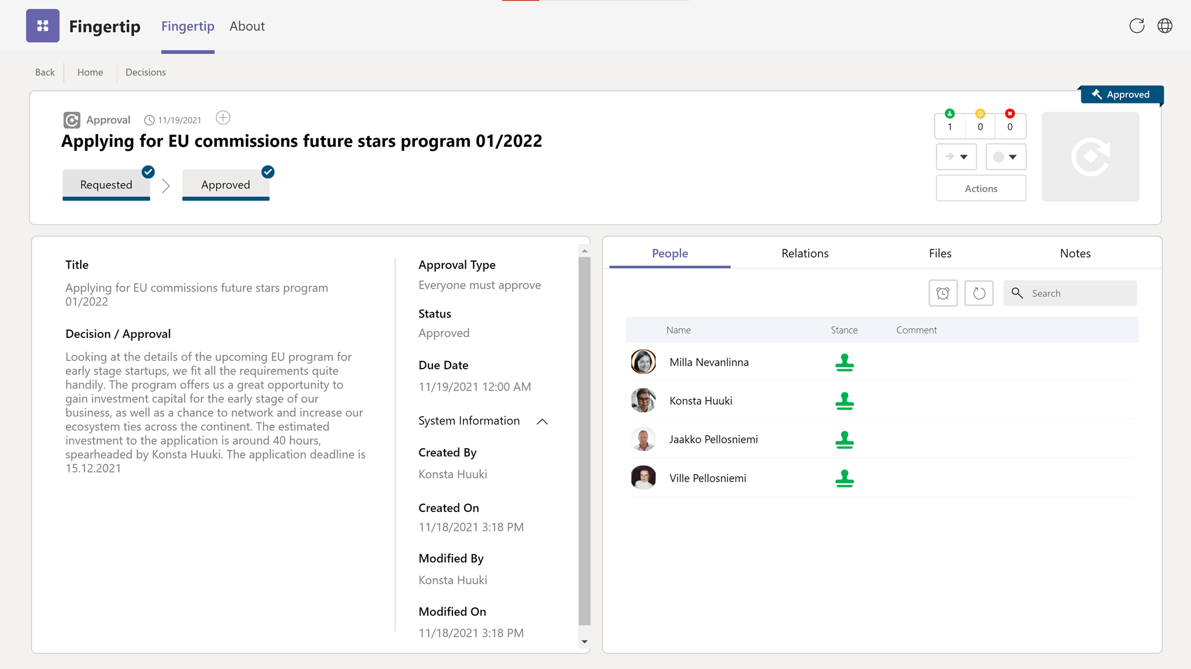Open the arrow dropdown above Actions

pos(956,157)
